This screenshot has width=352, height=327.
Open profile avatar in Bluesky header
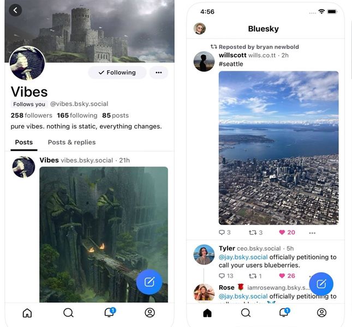pyautogui.click(x=200, y=29)
